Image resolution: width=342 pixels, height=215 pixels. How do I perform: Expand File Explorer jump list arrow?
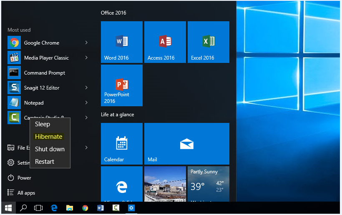coord(86,147)
